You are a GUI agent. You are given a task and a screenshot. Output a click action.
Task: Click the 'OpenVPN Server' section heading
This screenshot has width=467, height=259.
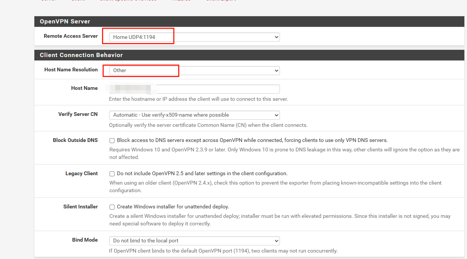point(65,22)
